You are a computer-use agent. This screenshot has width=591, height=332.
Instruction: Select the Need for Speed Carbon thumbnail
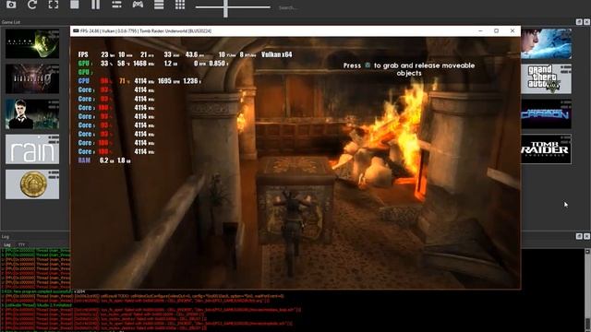point(546,114)
